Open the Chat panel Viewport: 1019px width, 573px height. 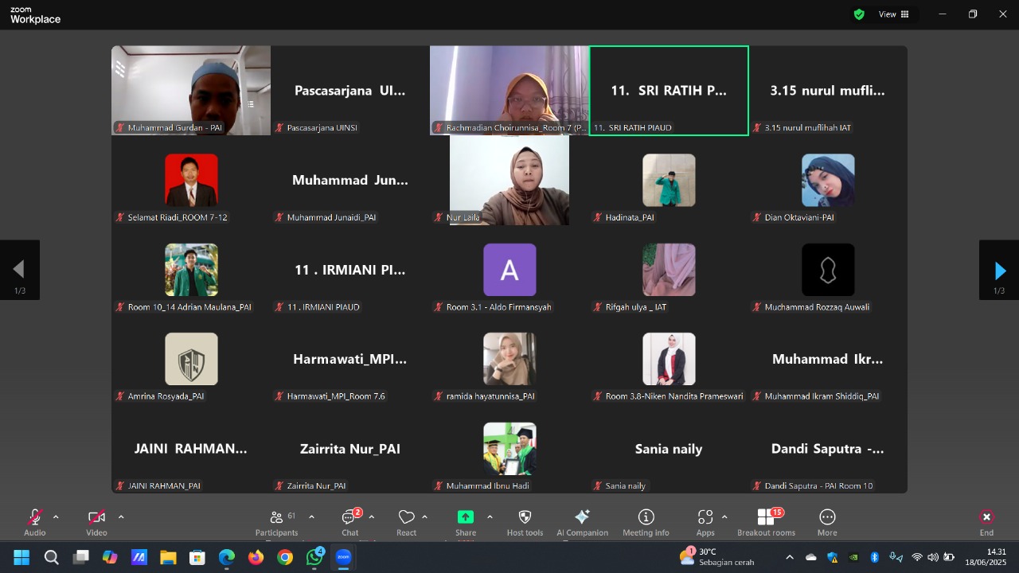(x=349, y=522)
